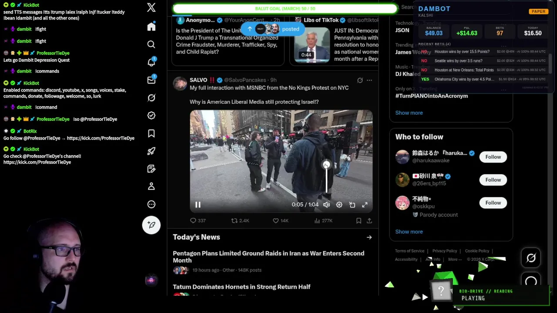Open the Anonymous post about the President

tap(227, 41)
